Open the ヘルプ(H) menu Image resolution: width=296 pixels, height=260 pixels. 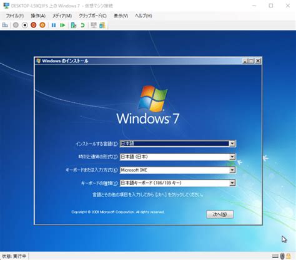(144, 16)
